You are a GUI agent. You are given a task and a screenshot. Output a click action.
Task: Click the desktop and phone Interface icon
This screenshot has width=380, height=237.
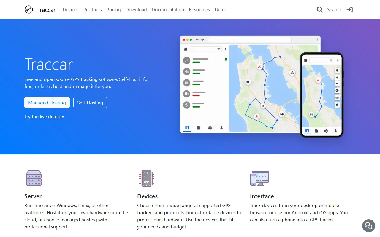[x=259, y=178]
